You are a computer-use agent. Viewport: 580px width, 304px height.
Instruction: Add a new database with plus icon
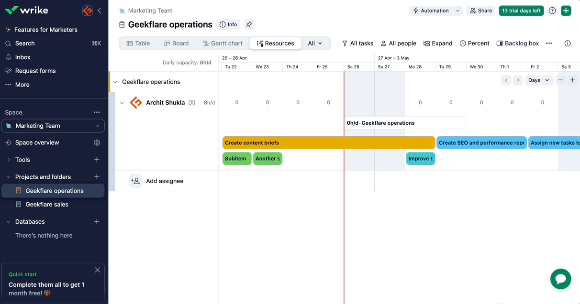tap(97, 222)
